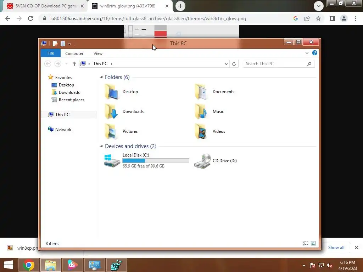363x272 pixels.
Task: Open the Computer ribbon tab
Action: [74, 53]
